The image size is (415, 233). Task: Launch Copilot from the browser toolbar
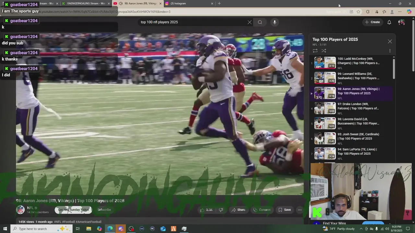tap(409, 12)
